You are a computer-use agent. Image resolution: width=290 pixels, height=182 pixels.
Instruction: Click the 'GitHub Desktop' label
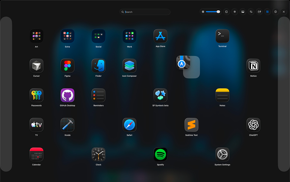tap(68, 106)
